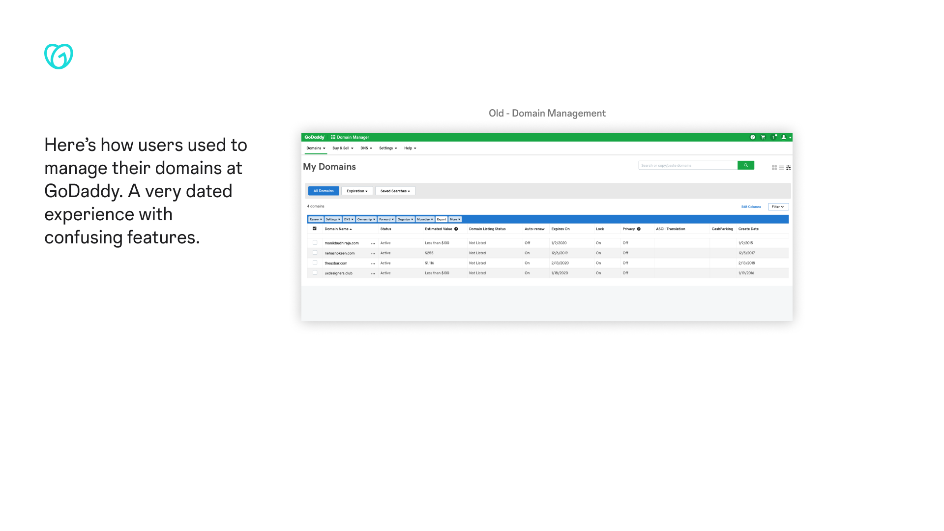944x531 pixels.
Task: Switch to grid card view icon
Action: click(x=774, y=168)
